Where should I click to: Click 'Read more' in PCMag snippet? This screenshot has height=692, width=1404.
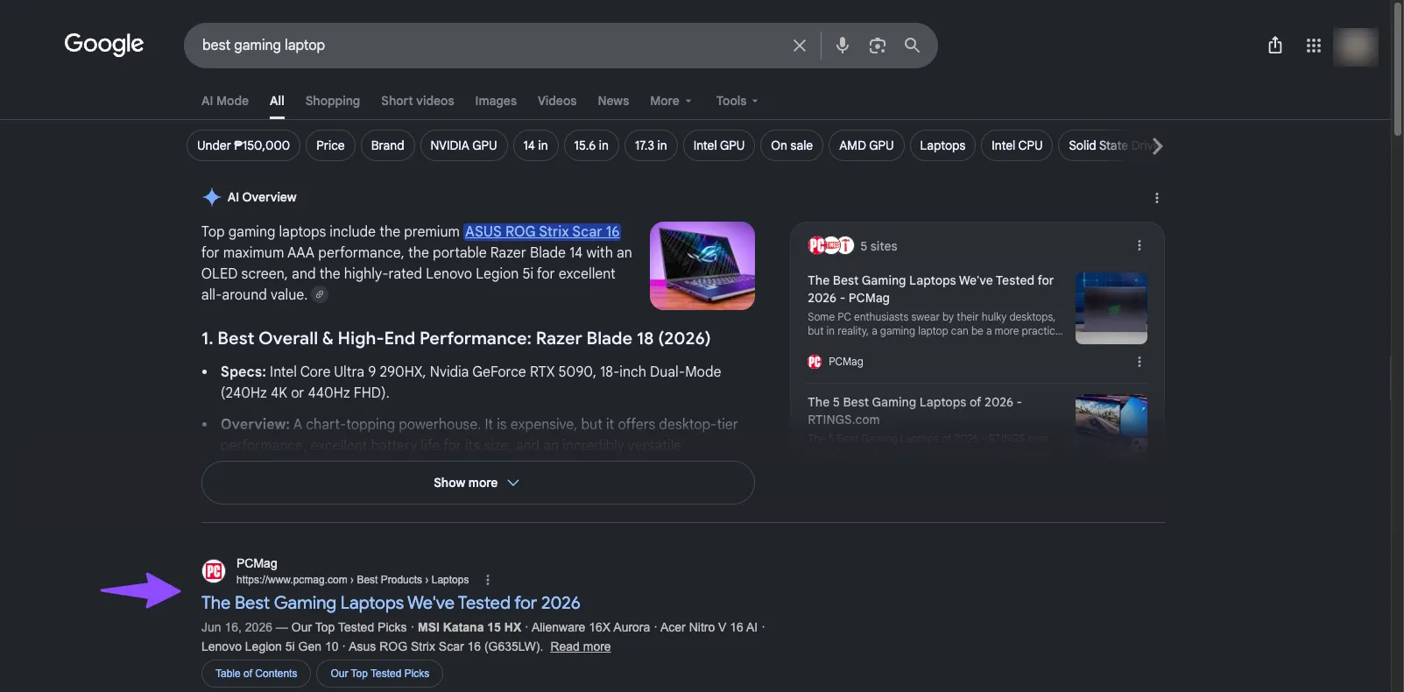tap(580, 646)
